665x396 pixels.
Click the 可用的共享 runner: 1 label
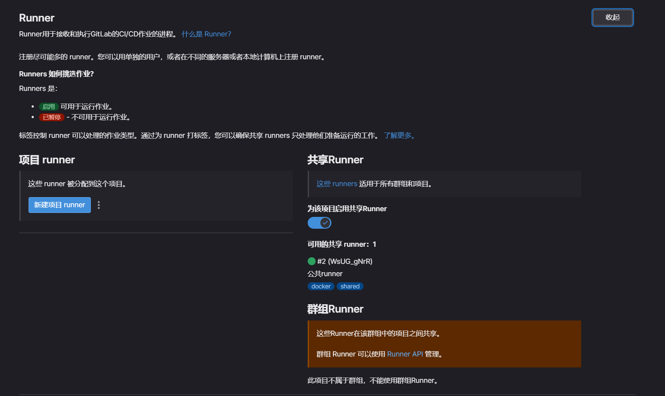click(x=342, y=245)
